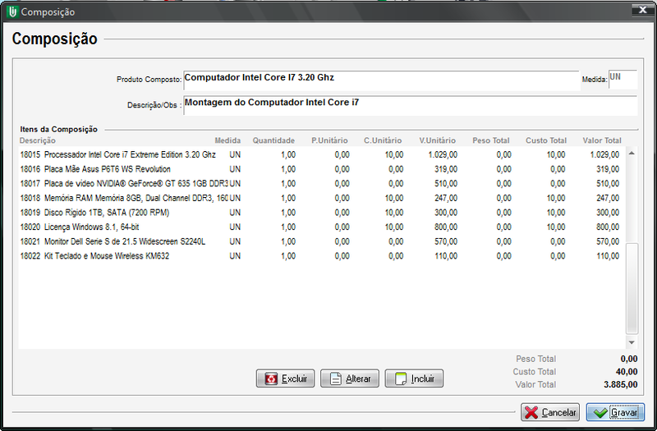Click the Medida field showing UN
Screen dimensions: 657x431
coord(622,79)
